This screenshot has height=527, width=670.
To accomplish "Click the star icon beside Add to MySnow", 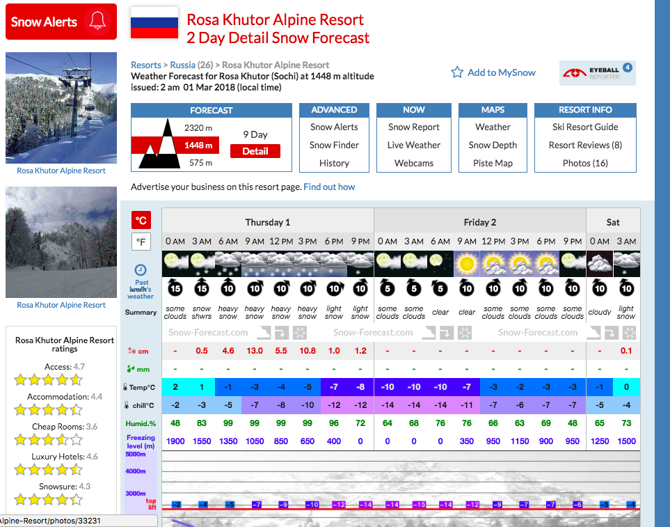I will click(x=457, y=72).
